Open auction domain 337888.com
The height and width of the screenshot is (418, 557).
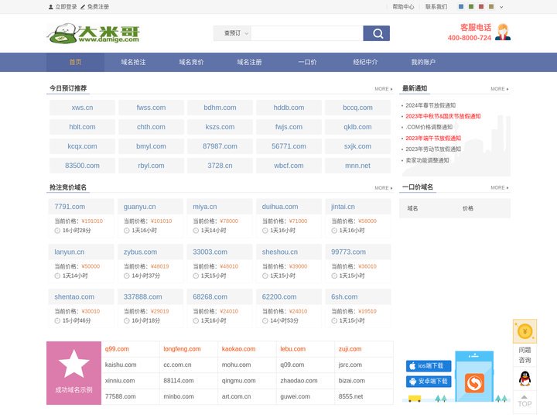pos(143,296)
